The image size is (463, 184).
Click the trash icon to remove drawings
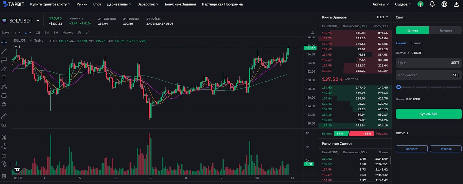point(4,176)
